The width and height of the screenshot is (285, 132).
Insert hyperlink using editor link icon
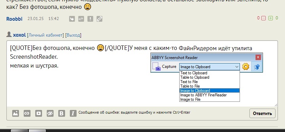point(27,113)
